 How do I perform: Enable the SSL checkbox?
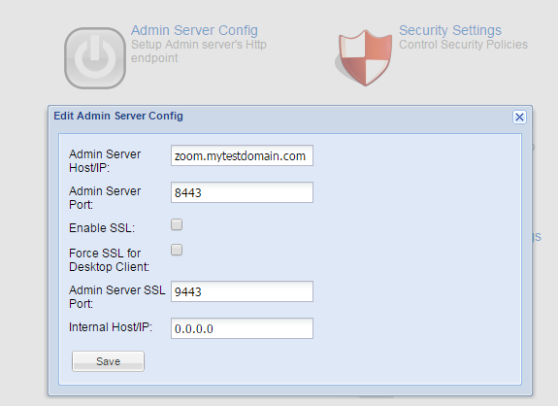(177, 224)
